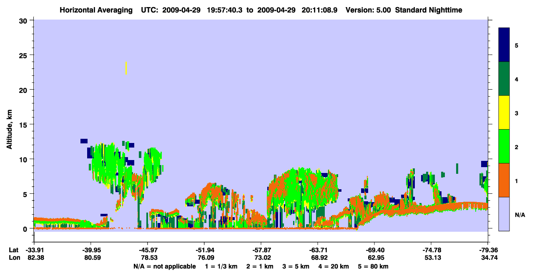Click the latitude value -63.71
This screenshot has width=542, height=278.
(x=318, y=250)
